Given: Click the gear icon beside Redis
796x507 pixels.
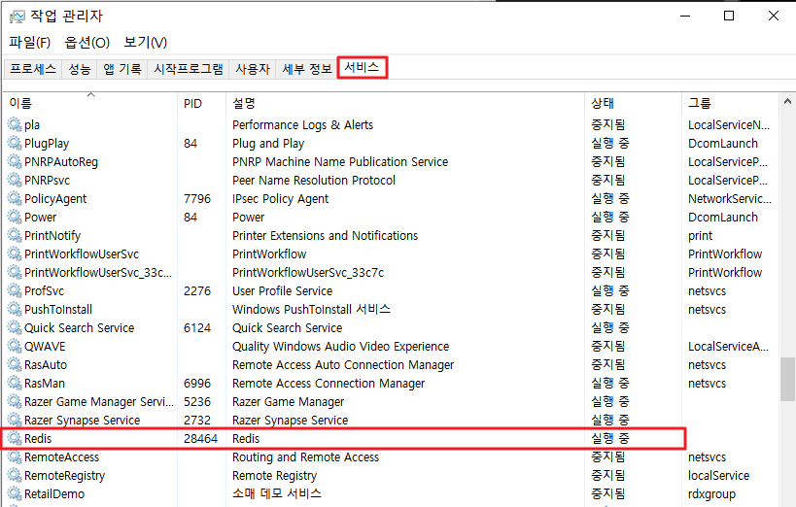Looking at the screenshot, I should point(15,438).
